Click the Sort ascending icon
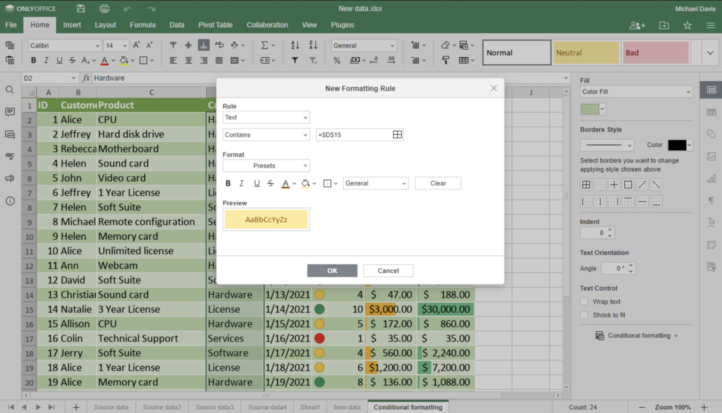Image resolution: width=722 pixels, height=413 pixels. tap(295, 45)
